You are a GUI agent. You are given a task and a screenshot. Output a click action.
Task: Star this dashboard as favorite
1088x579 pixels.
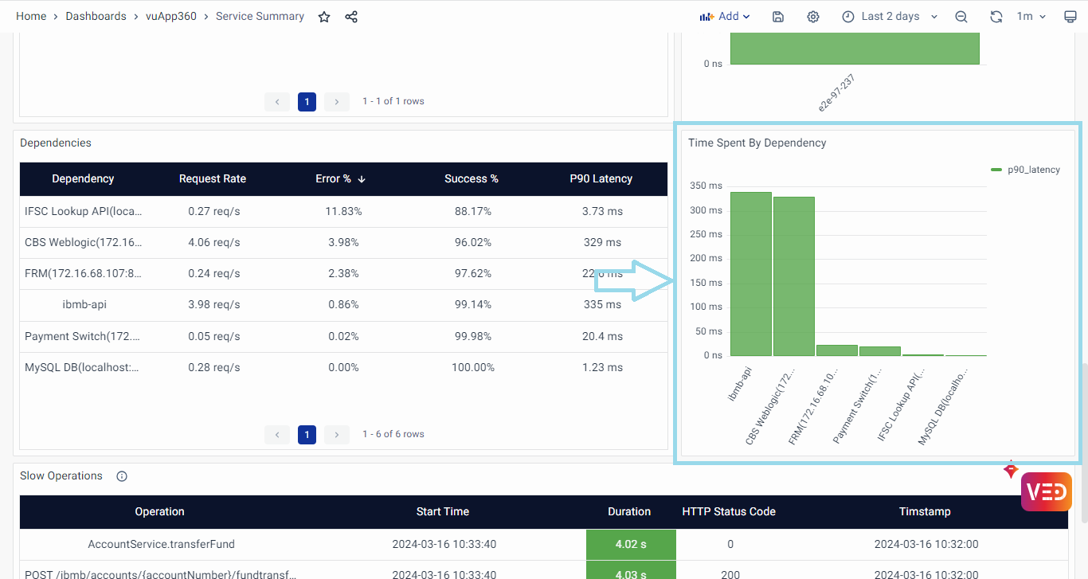coord(324,17)
